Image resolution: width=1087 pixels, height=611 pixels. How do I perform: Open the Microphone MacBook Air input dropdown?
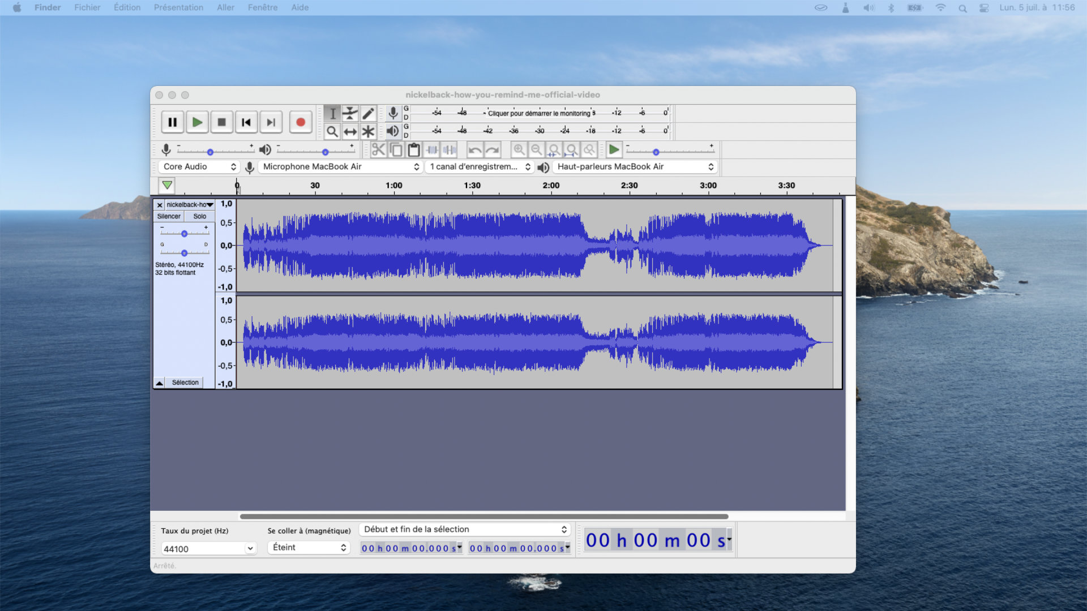point(341,167)
